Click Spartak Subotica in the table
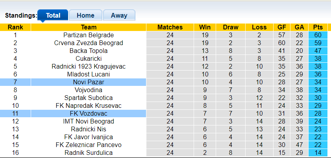This screenshot has width=331, height=158. (89, 98)
